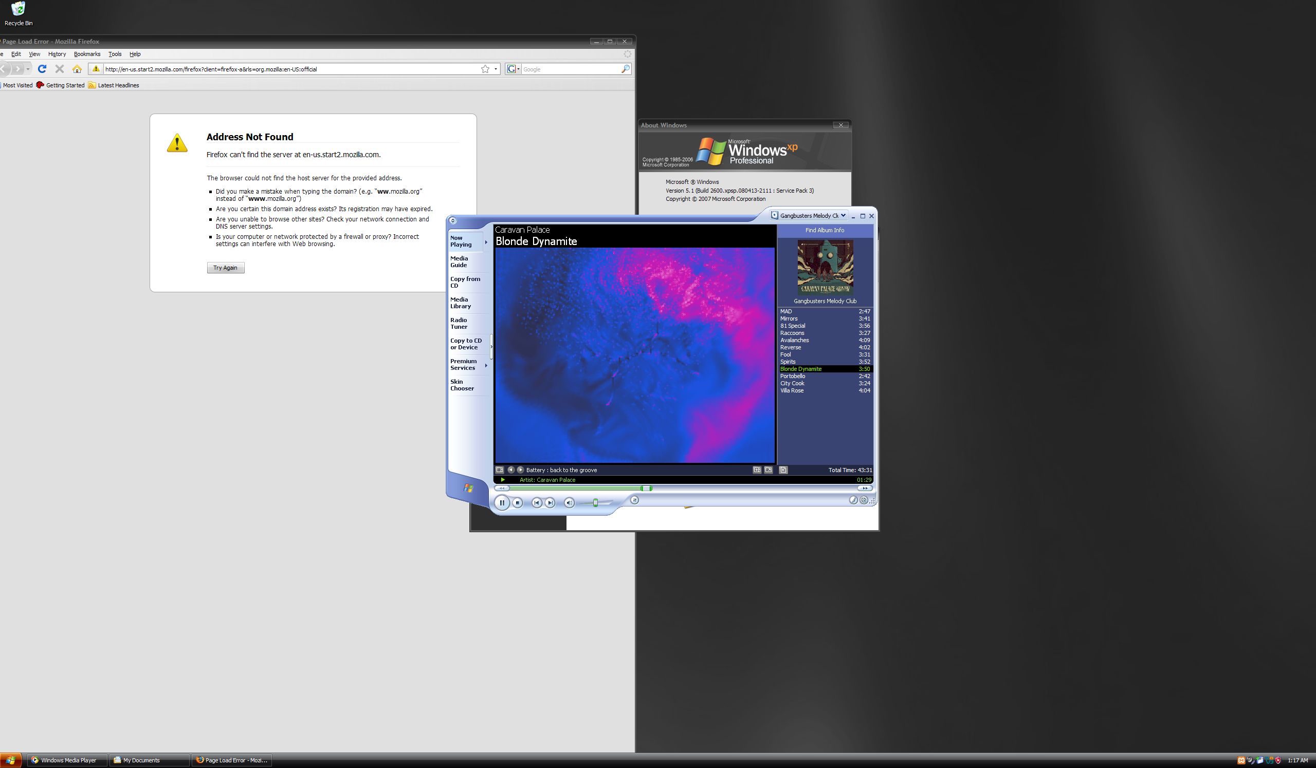Open the History menu in Firefox

tap(57, 54)
